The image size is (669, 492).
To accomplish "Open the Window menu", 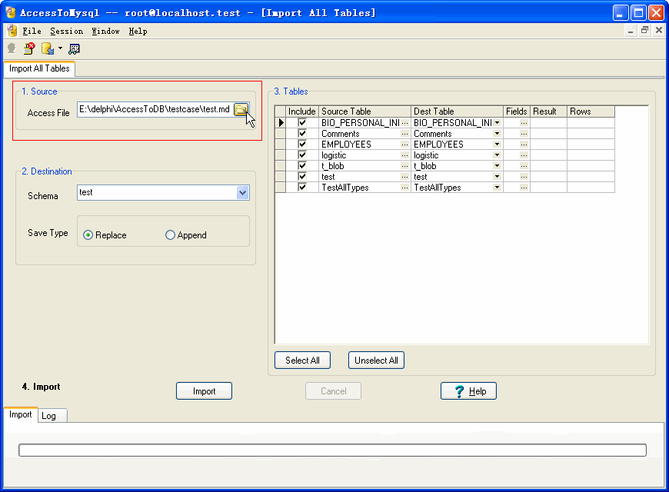I will click(x=105, y=32).
